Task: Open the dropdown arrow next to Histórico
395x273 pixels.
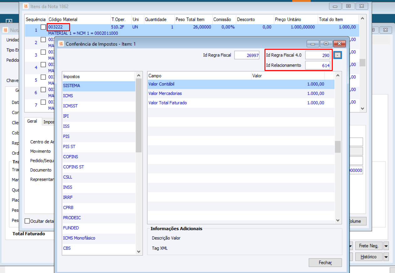Action: point(386,257)
